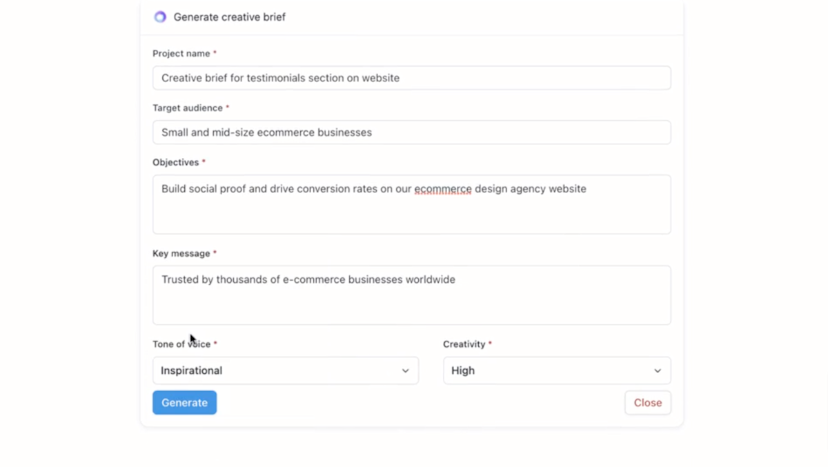
Task: Place cursor in the Objectives text area
Action: pyautogui.click(x=411, y=204)
